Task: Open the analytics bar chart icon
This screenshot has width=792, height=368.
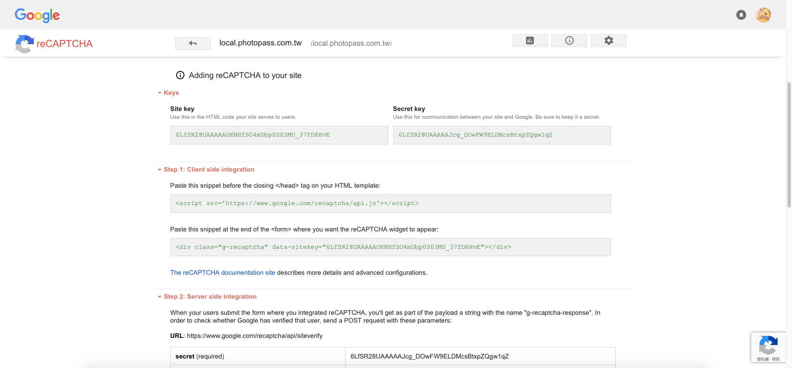Action: click(x=530, y=40)
